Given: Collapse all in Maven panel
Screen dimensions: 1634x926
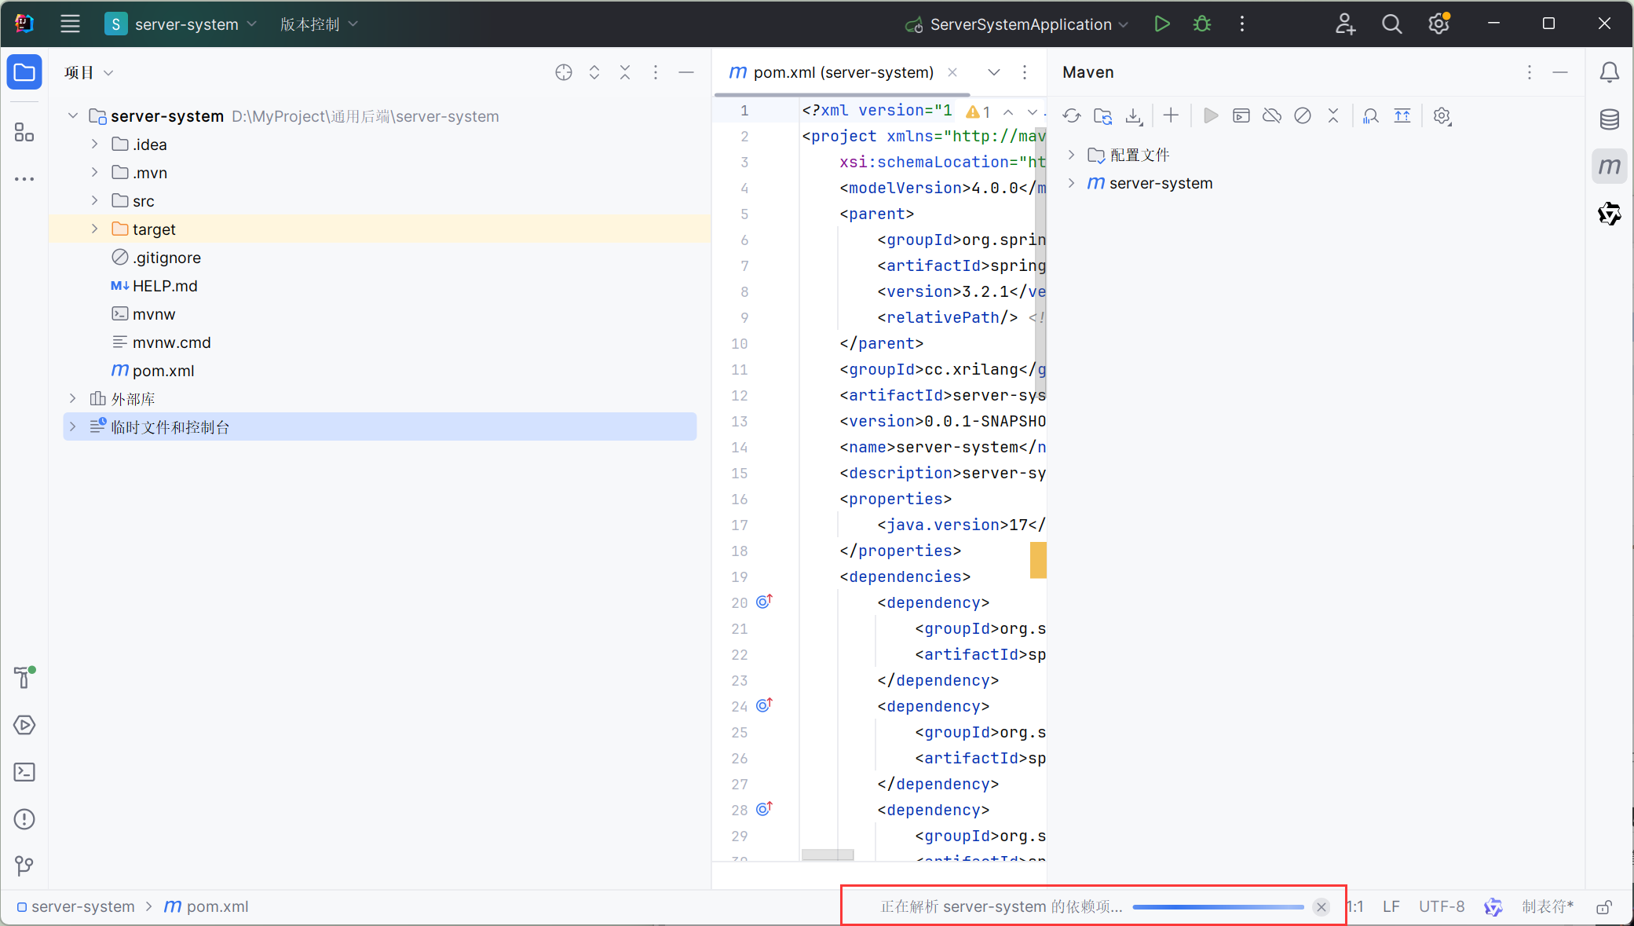Looking at the screenshot, I should 1332,116.
